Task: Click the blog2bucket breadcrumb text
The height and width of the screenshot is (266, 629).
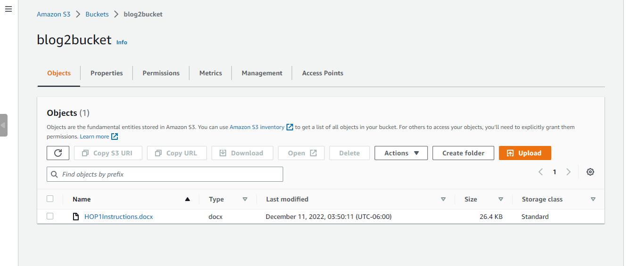Action: (x=143, y=14)
